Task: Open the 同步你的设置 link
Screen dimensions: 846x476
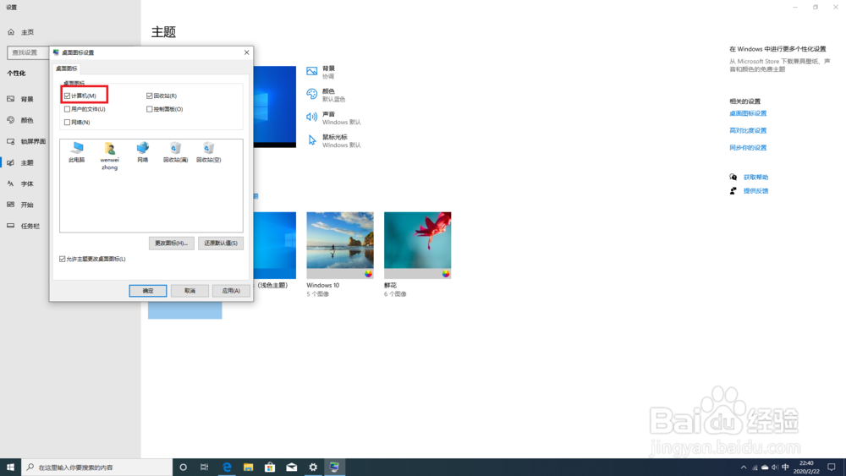Action: click(748, 148)
